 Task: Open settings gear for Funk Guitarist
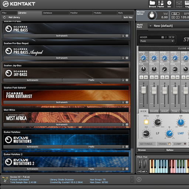pos(127,102)
